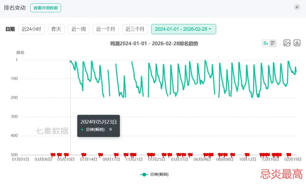Click the green legend line marker
This screenshot has width=306, height=184.
[144, 174]
